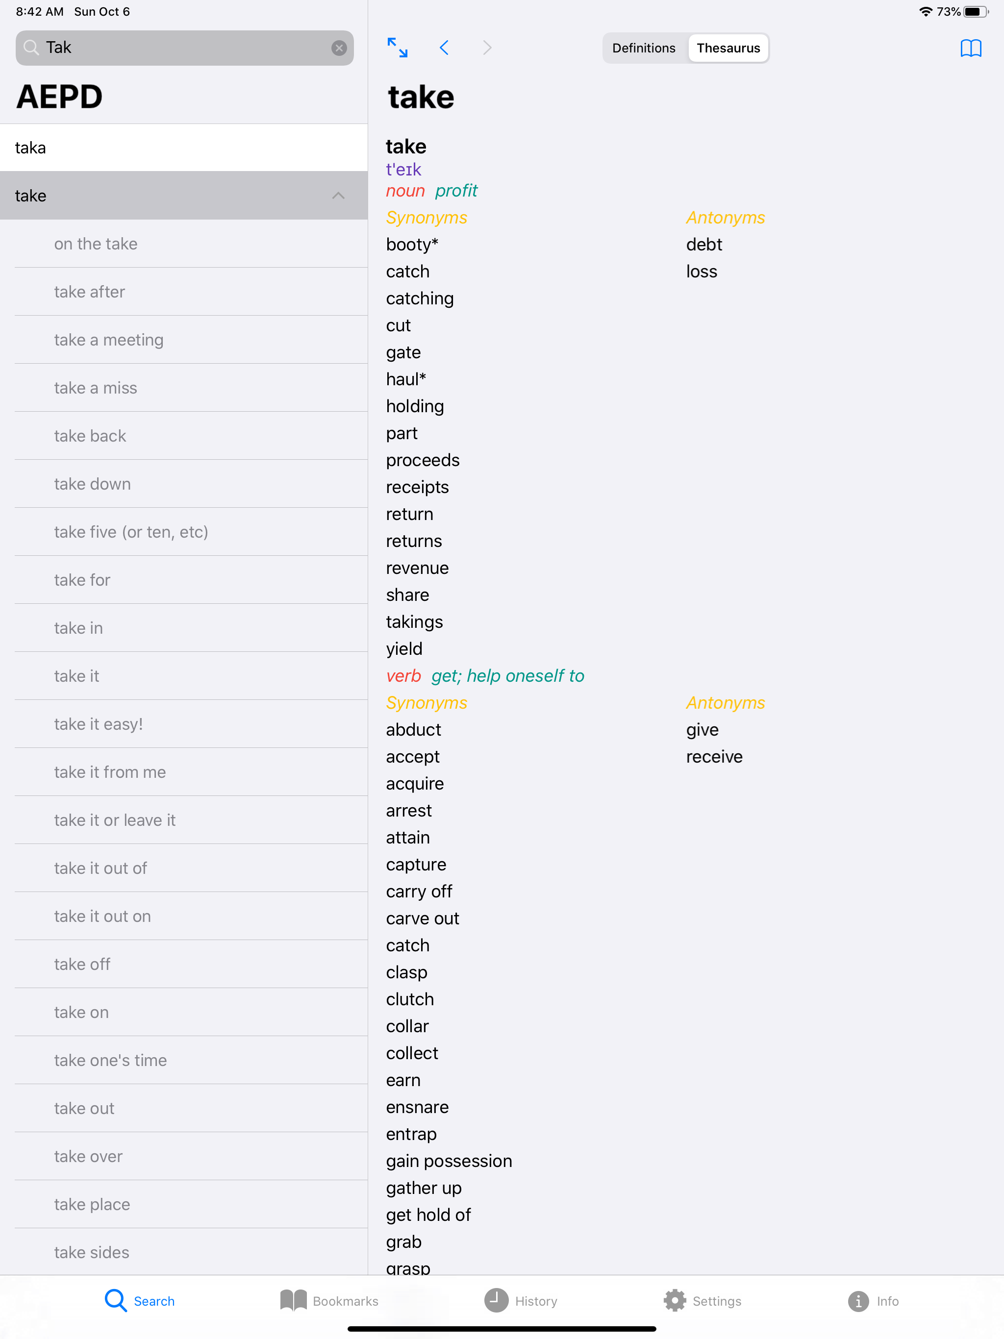Open the Info tab
Viewport: 1004px width, 1339px height.
pyautogui.click(x=873, y=1301)
